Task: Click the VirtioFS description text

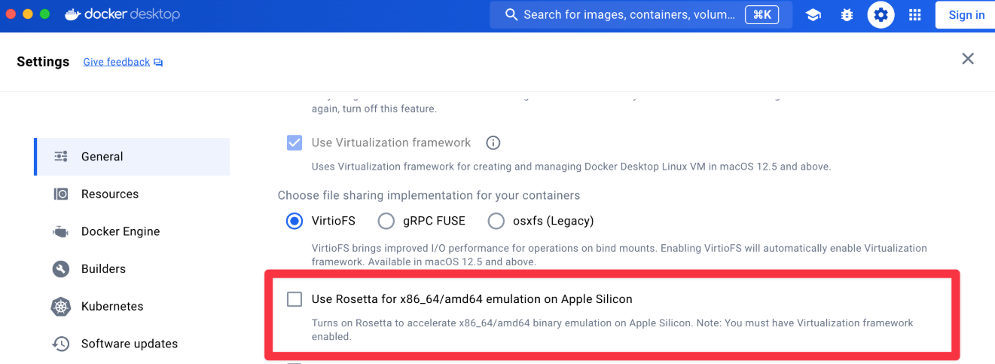Action: pos(619,255)
